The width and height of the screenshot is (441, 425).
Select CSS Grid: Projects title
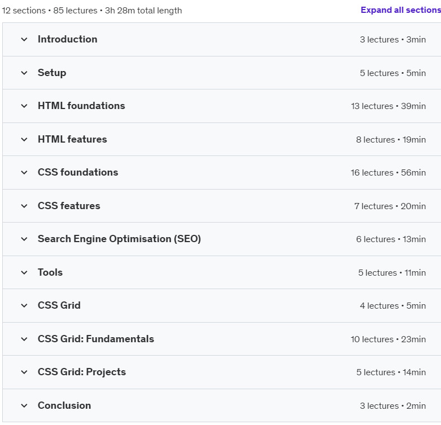pos(82,372)
